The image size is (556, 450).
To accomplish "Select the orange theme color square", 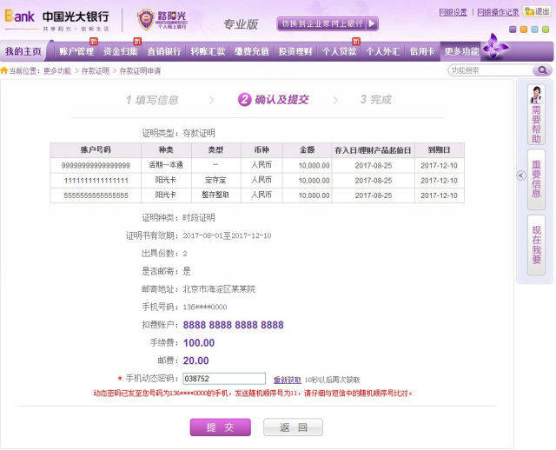I will (x=523, y=30).
